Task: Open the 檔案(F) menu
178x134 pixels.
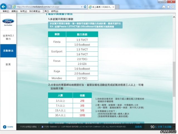Action: pos(6,11)
